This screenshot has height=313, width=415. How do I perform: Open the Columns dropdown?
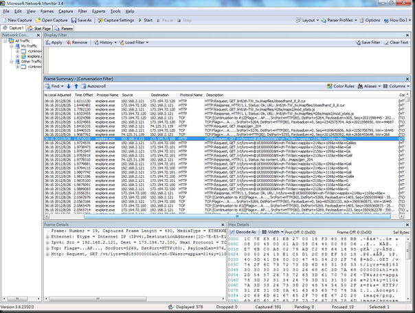pos(396,86)
